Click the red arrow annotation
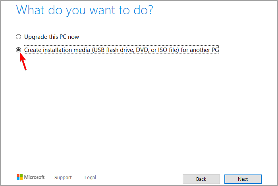 [23, 62]
